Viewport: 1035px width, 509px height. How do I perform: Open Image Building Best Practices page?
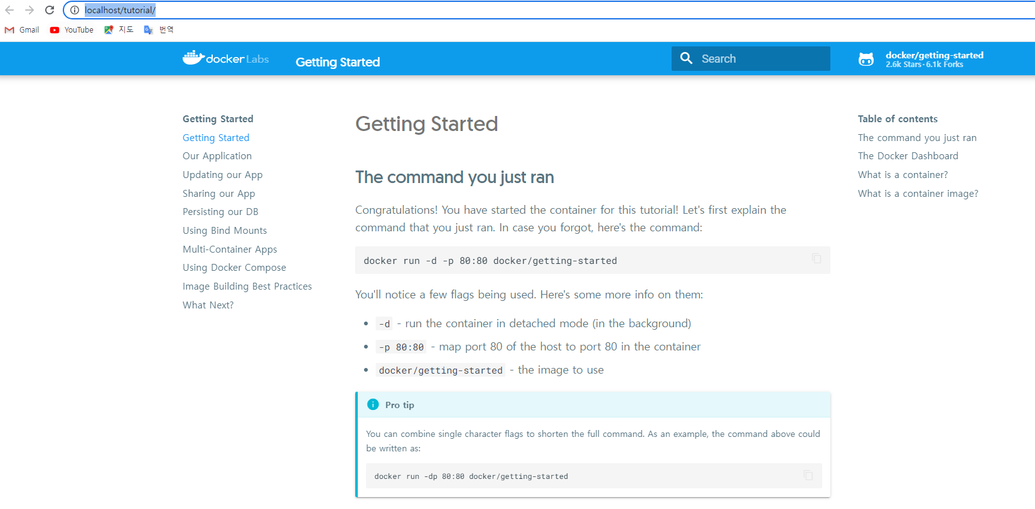(247, 286)
